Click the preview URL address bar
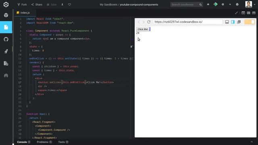The height and width of the screenshot is (145, 258). tap(188, 22)
